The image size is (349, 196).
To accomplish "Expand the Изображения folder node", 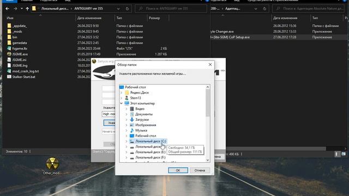I will pos(127,125).
